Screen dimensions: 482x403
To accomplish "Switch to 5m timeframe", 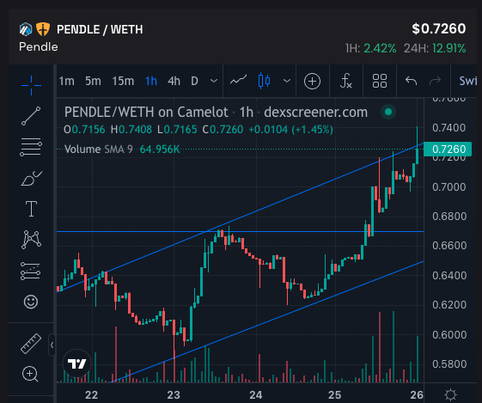I will 93,81.
